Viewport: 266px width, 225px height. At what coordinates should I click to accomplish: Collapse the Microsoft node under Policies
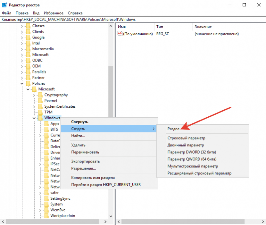tap(28, 89)
